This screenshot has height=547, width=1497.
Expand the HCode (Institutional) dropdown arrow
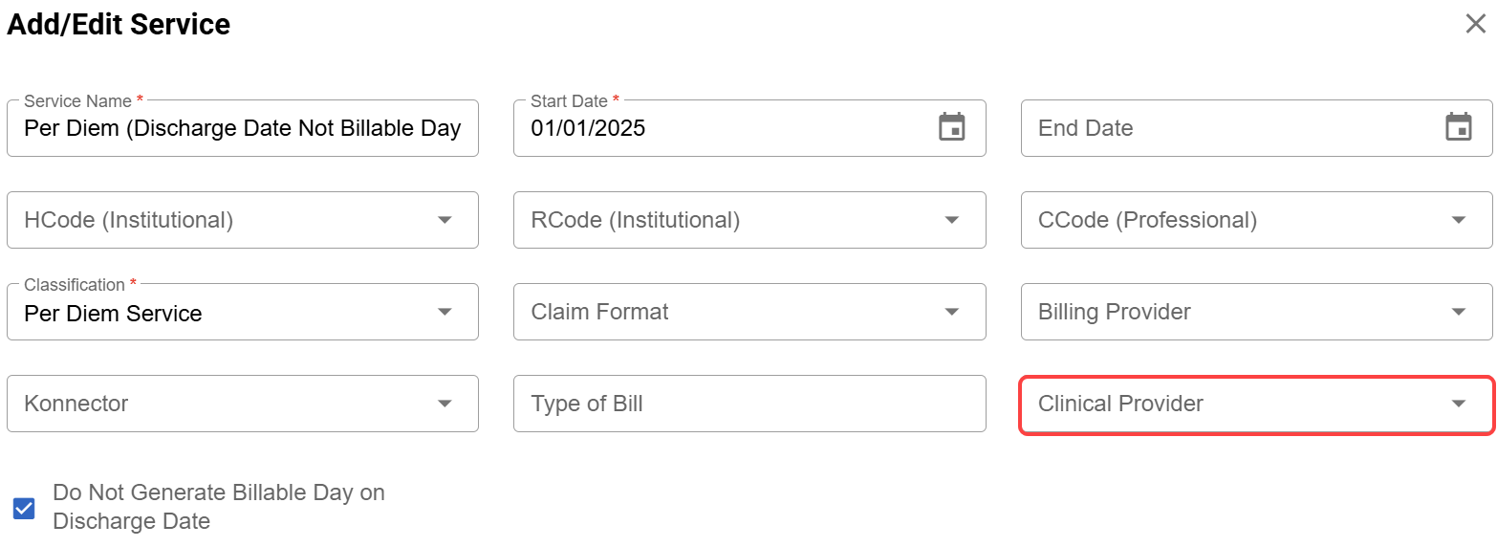[445, 220]
